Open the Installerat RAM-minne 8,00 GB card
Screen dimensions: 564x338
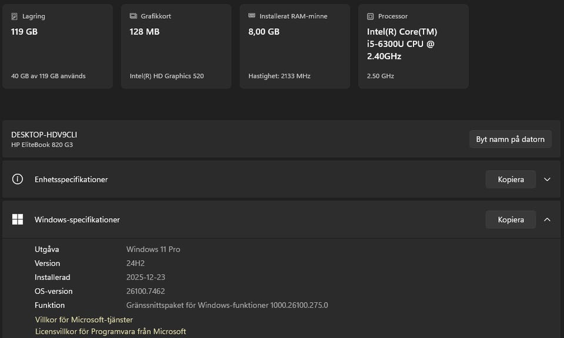pos(295,46)
